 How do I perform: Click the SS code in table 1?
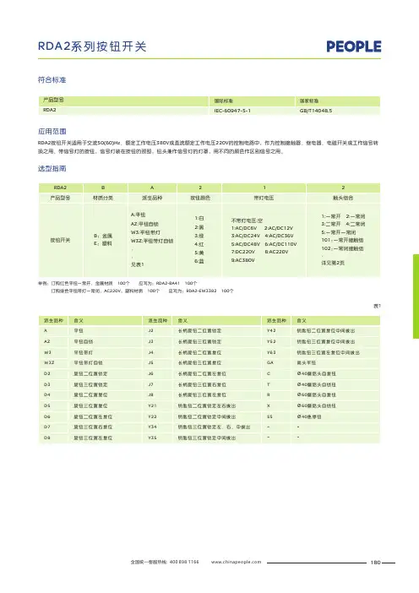coord(269,416)
